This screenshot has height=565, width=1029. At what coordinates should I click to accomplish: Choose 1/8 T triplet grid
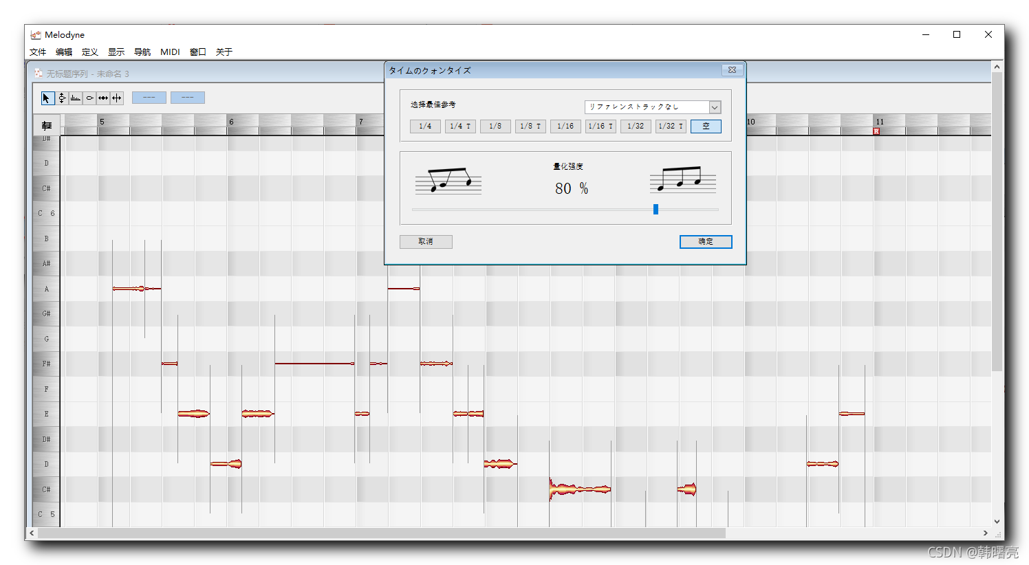coord(530,126)
